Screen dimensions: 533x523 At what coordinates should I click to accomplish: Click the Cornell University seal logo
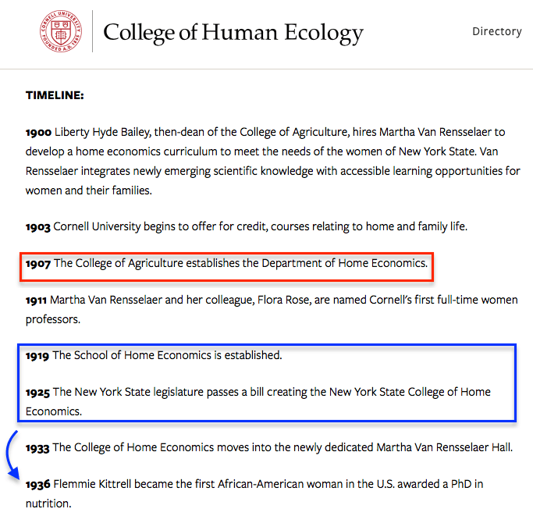coord(60,31)
